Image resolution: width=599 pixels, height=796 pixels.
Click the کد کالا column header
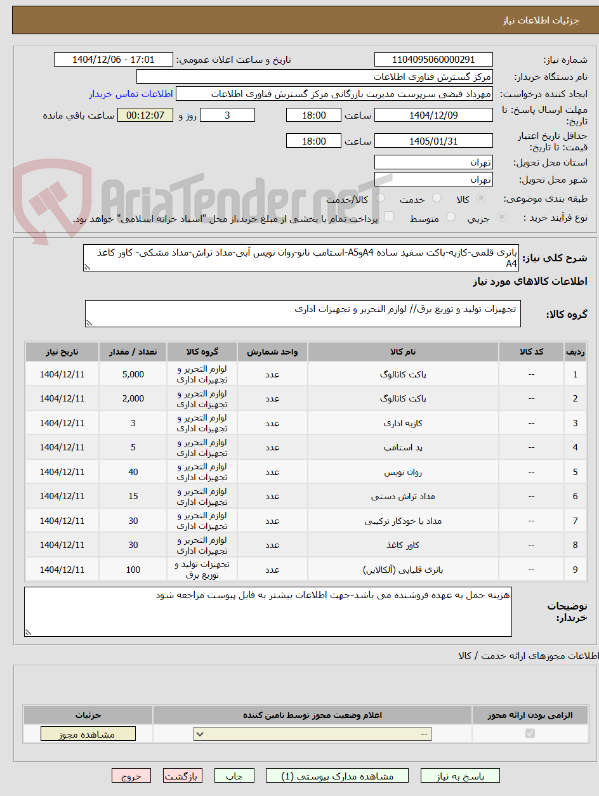(x=531, y=352)
